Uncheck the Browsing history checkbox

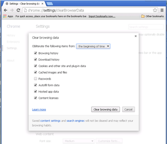click(36, 53)
